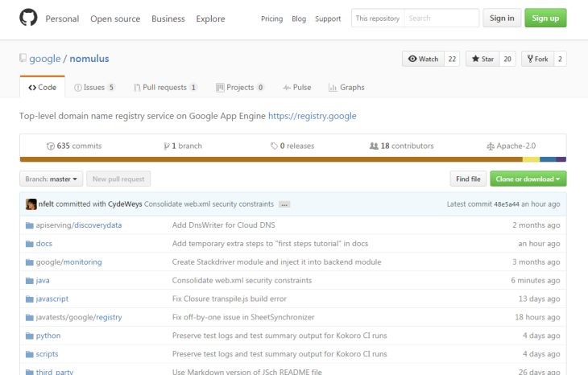The image size is (588, 375).
Task: Open the Explore menu item
Action: click(210, 19)
